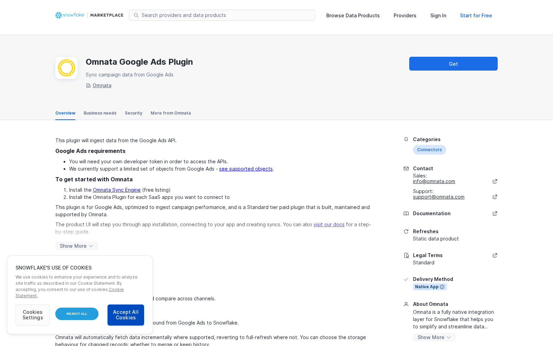Expand About Omnata with Show More
This screenshot has height=346, width=553.
[434, 337]
